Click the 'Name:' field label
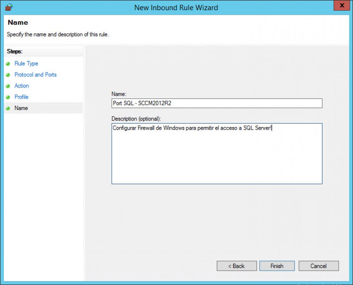 pyautogui.click(x=119, y=94)
